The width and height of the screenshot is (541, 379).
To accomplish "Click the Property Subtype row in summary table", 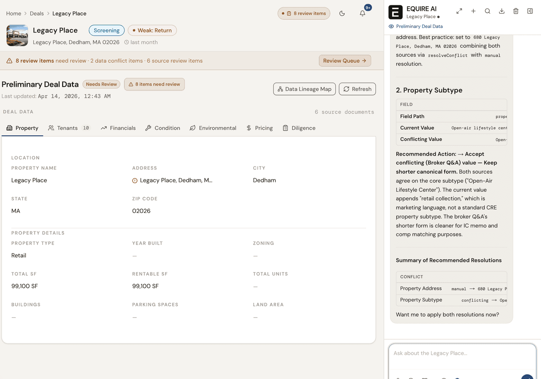I will coord(451,300).
